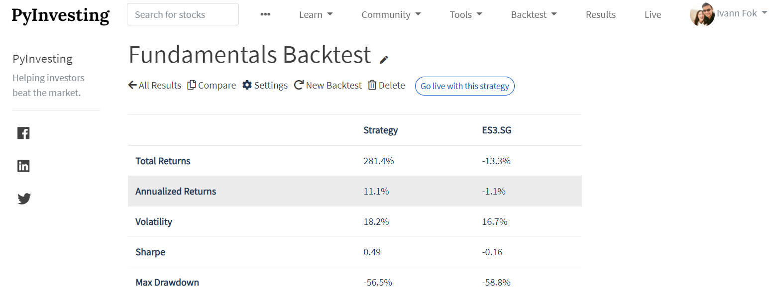The image size is (773, 303).
Task: Click the three-dots more options icon
Action: pyautogui.click(x=265, y=14)
